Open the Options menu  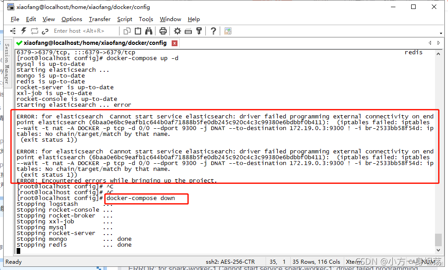point(72,19)
